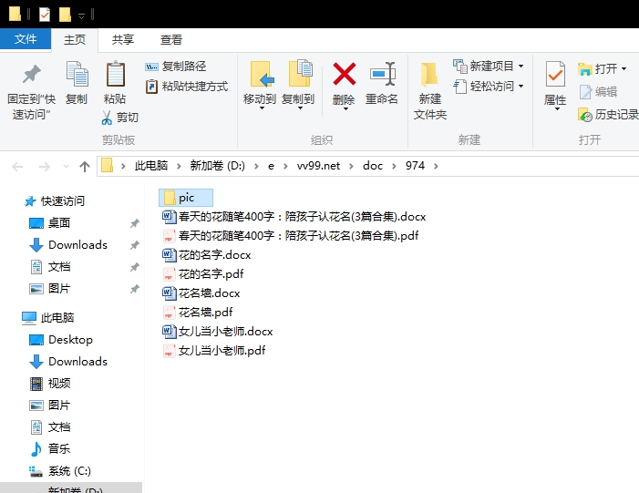The width and height of the screenshot is (639, 493).
Task: Click the Copy (复制) ribbon icon
Action: [77, 74]
